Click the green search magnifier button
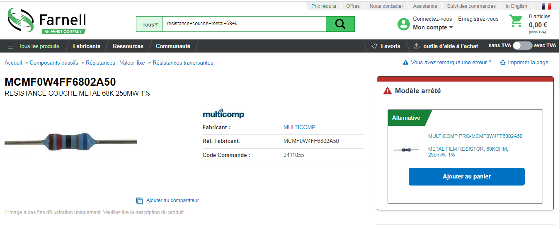560x229 pixels. [x=340, y=24]
